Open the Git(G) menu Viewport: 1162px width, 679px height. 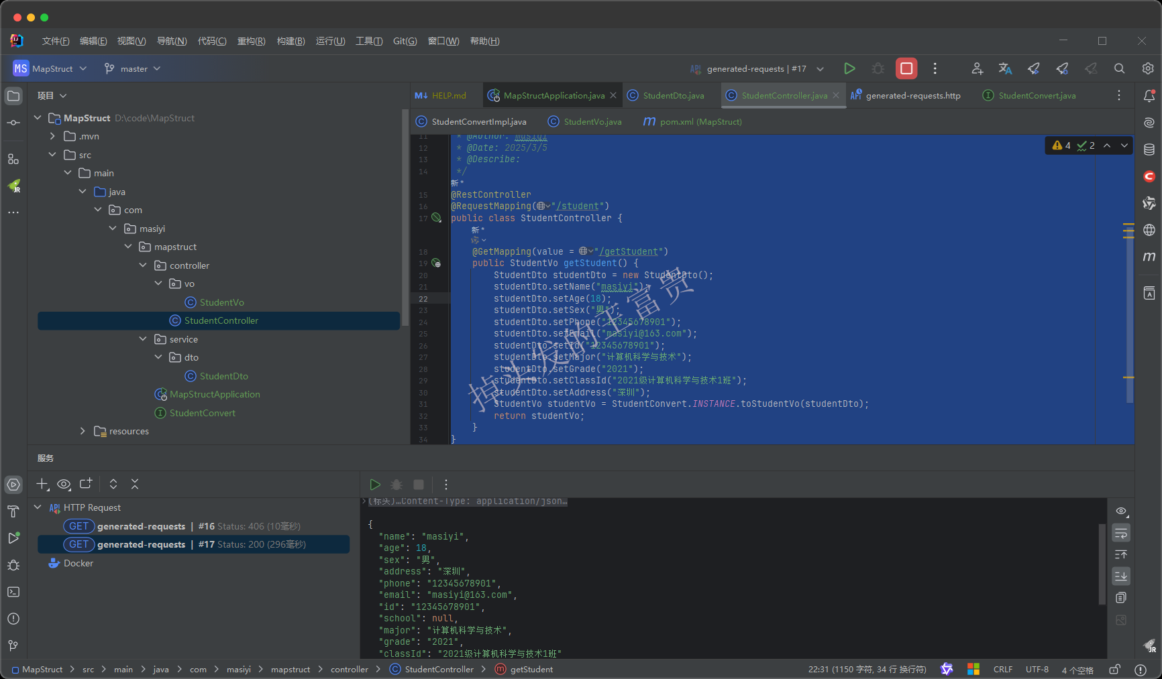[405, 41]
